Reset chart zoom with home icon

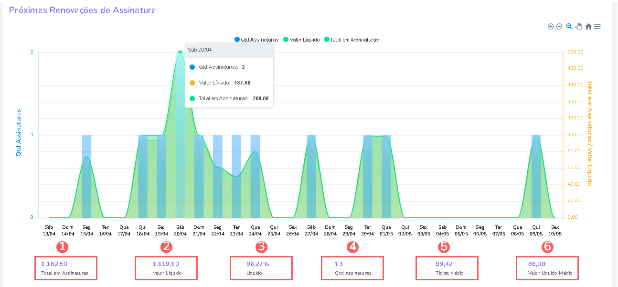(x=588, y=27)
